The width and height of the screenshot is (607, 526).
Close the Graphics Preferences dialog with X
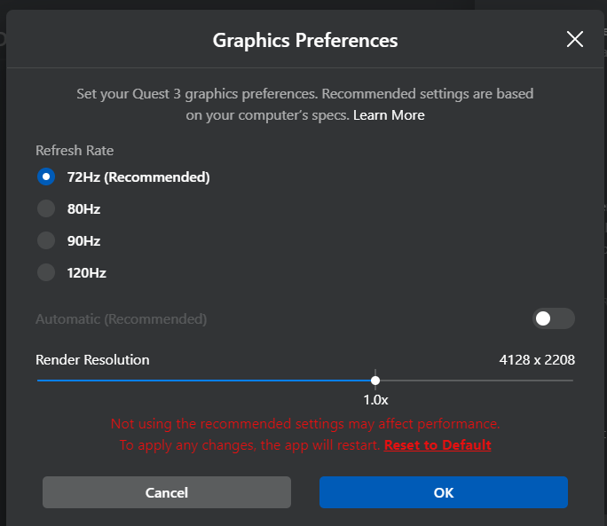point(575,39)
